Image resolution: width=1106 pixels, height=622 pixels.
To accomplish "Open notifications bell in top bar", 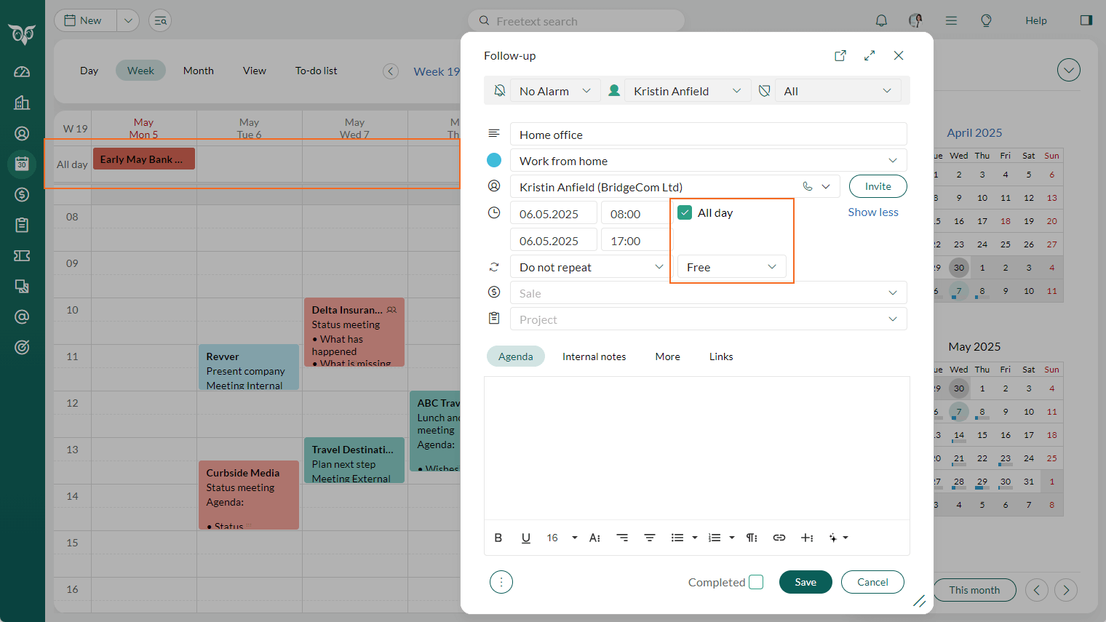I will coord(881,20).
